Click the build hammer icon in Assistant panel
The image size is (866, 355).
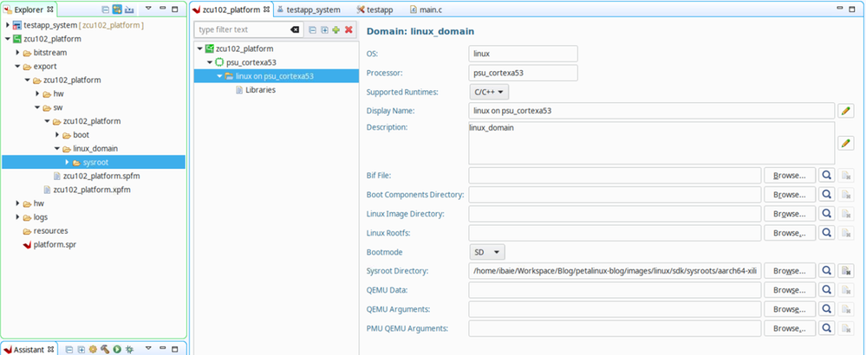tap(104, 349)
